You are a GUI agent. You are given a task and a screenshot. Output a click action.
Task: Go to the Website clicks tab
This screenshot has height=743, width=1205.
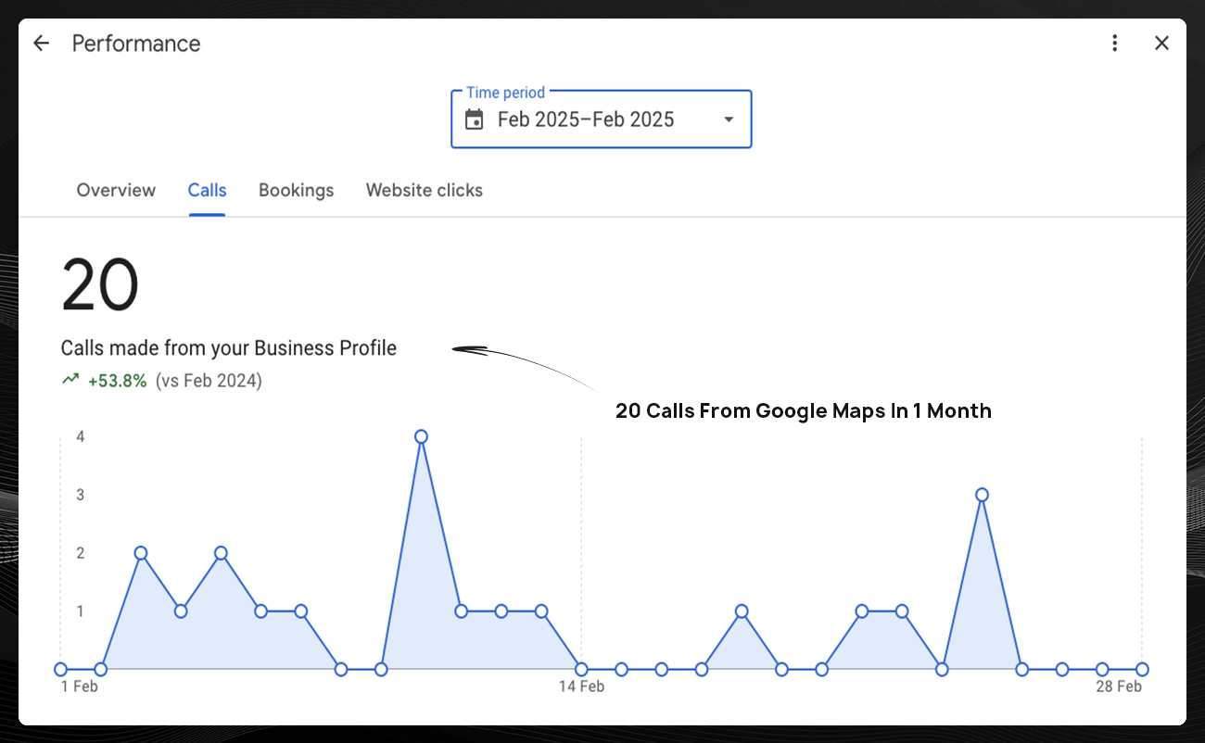(x=424, y=191)
